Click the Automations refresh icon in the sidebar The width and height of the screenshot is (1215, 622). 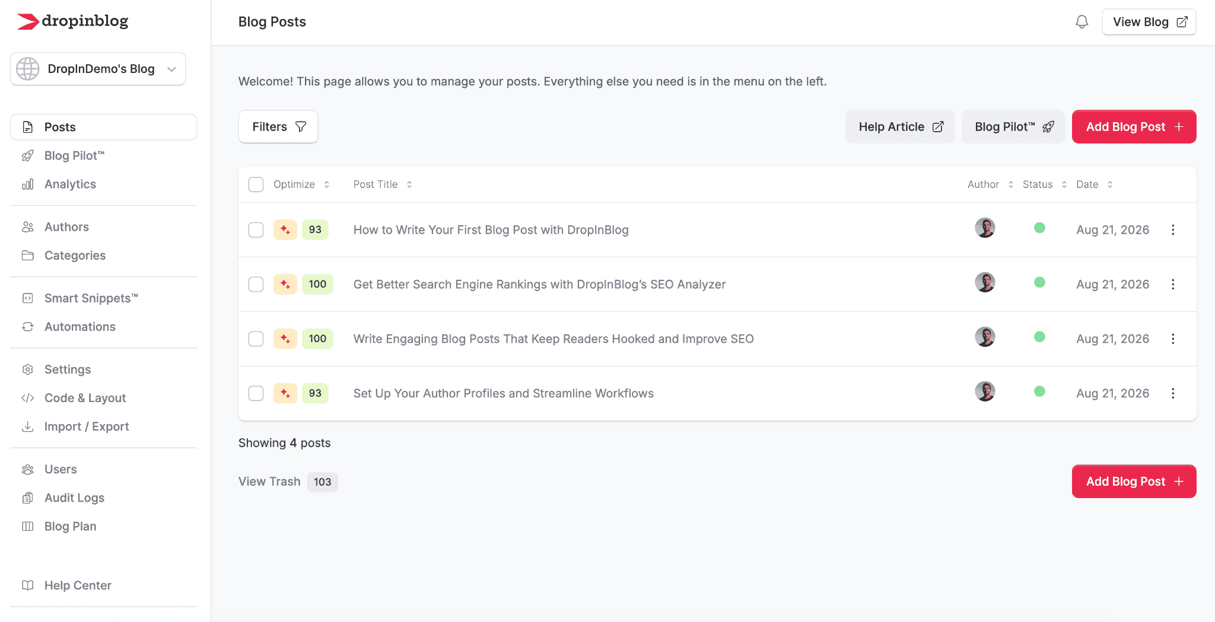click(28, 327)
